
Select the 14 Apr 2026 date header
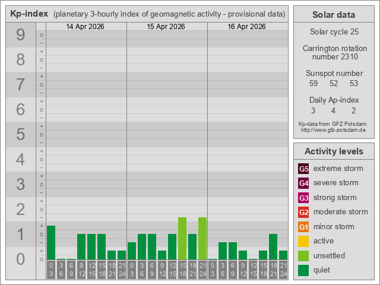(86, 27)
